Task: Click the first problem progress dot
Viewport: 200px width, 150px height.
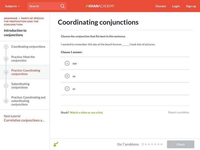Action: pos(143,144)
